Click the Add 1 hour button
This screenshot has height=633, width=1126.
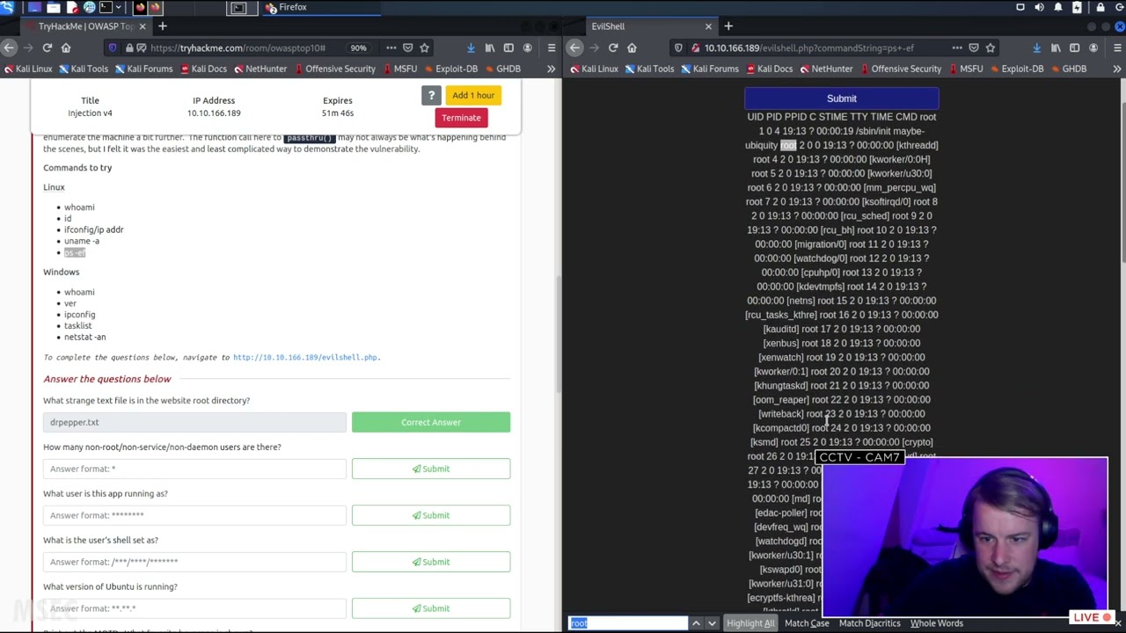click(x=473, y=95)
